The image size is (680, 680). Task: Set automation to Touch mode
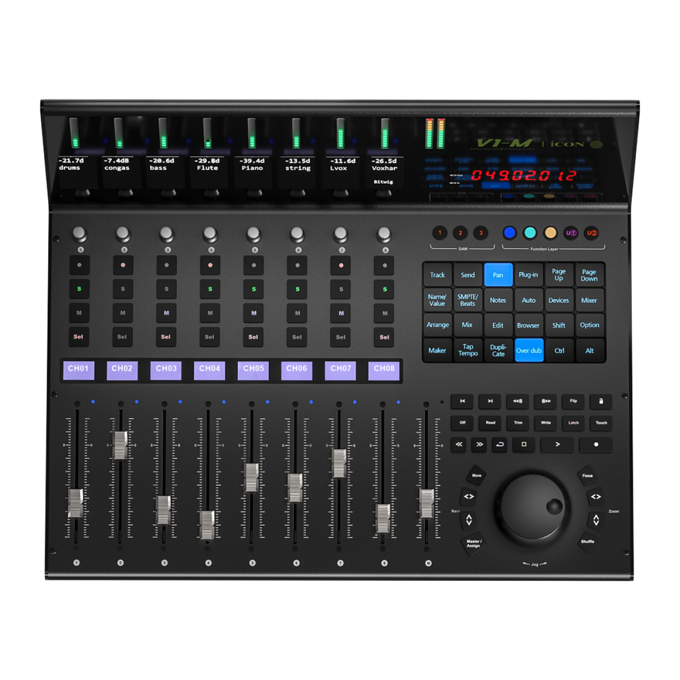(x=601, y=423)
